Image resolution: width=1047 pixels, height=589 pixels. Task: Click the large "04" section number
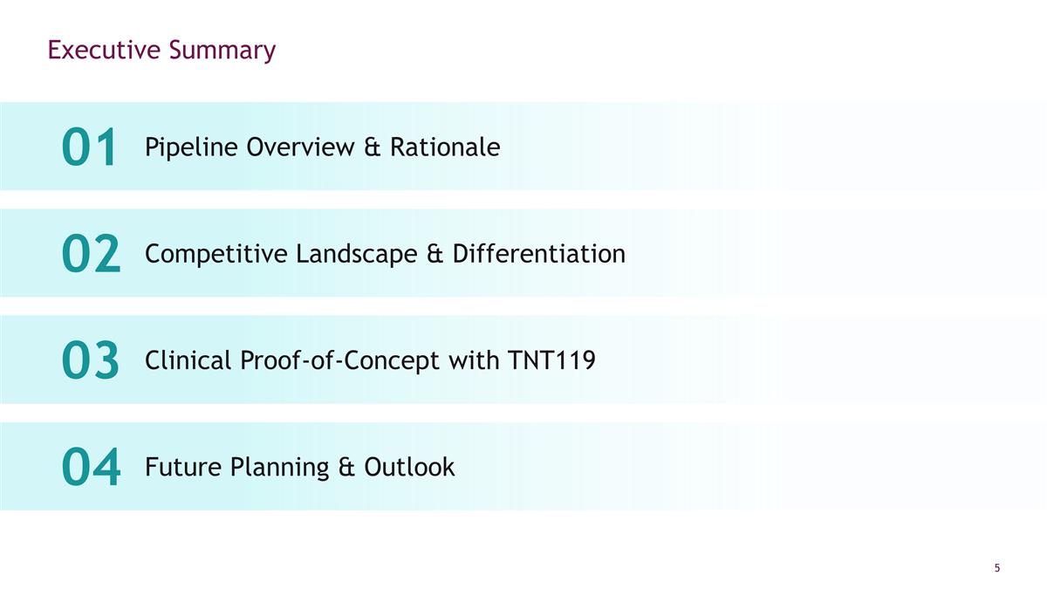pos(91,468)
